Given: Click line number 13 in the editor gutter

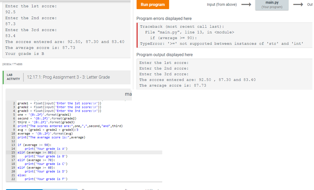Looking at the screenshot, I should pos(13,145).
